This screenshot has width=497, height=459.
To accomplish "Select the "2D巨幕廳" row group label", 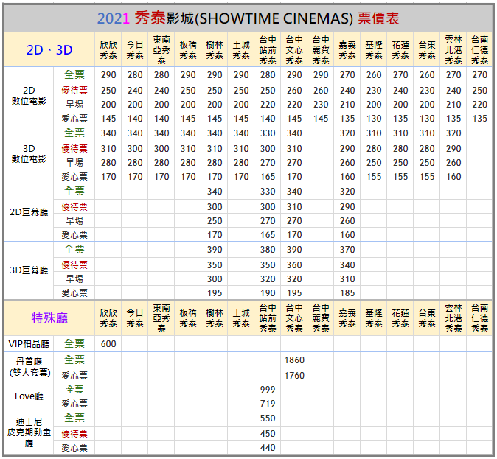I will point(29,212).
